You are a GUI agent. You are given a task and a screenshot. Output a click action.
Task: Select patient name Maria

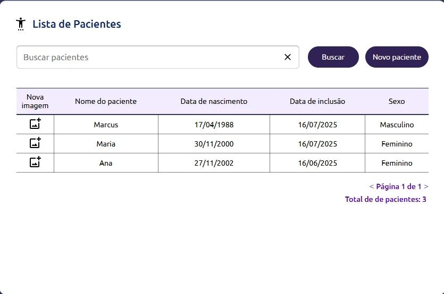(106, 144)
